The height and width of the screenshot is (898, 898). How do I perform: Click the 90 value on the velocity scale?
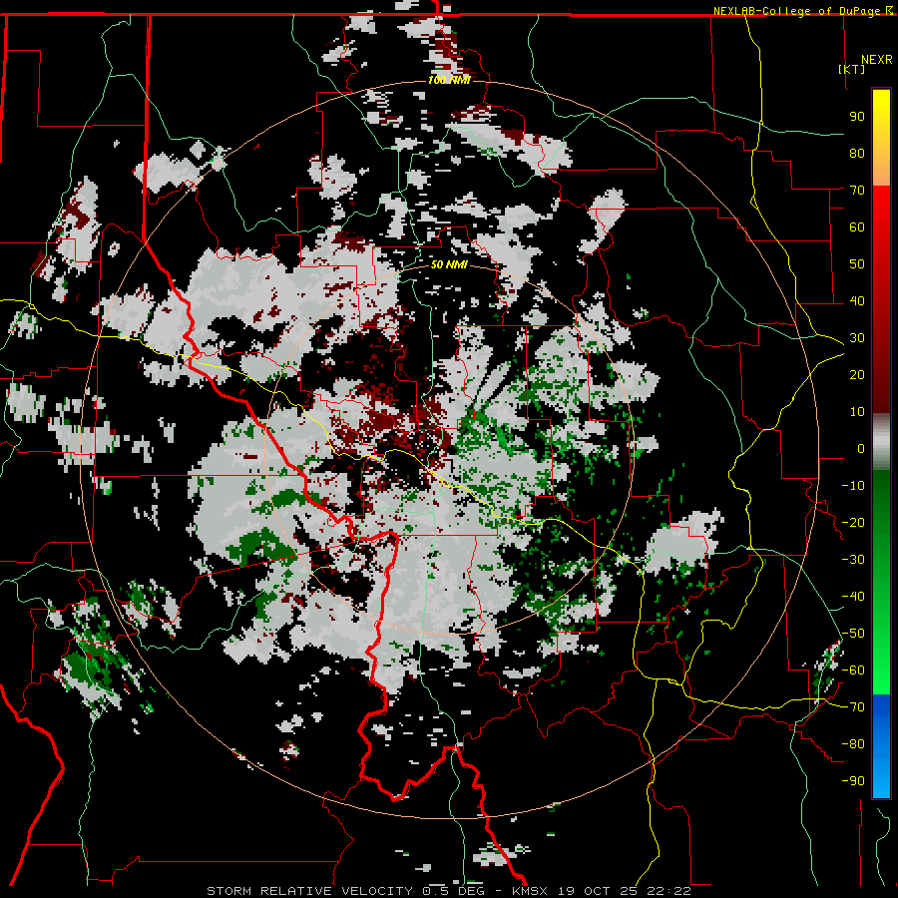point(857,117)
